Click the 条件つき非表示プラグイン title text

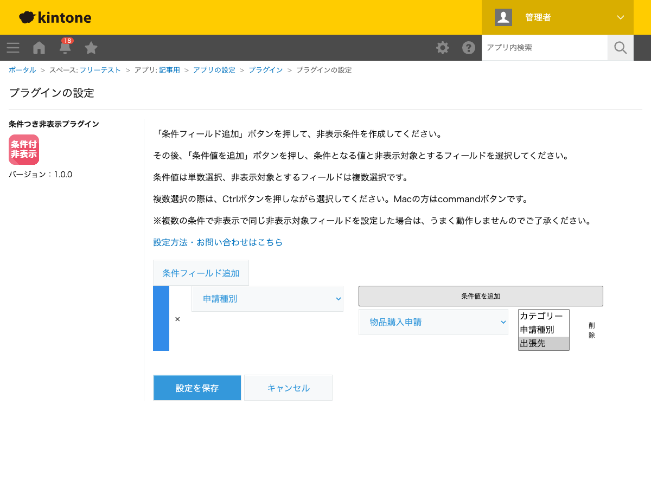pyautogui.click(x=54, y=124)
